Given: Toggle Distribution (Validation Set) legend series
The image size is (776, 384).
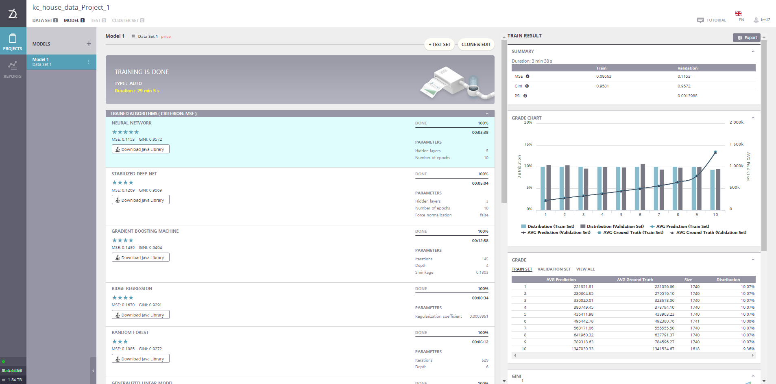Looking at the screenshot, I should [x=612, y=226].
